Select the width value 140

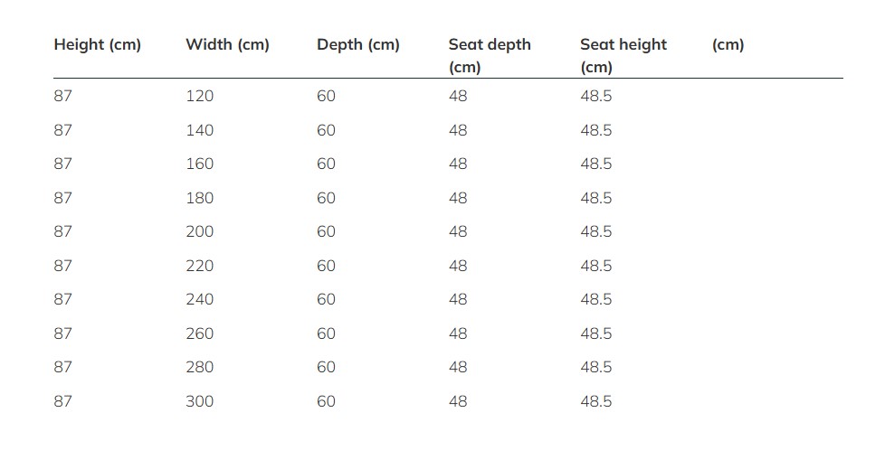200,130
